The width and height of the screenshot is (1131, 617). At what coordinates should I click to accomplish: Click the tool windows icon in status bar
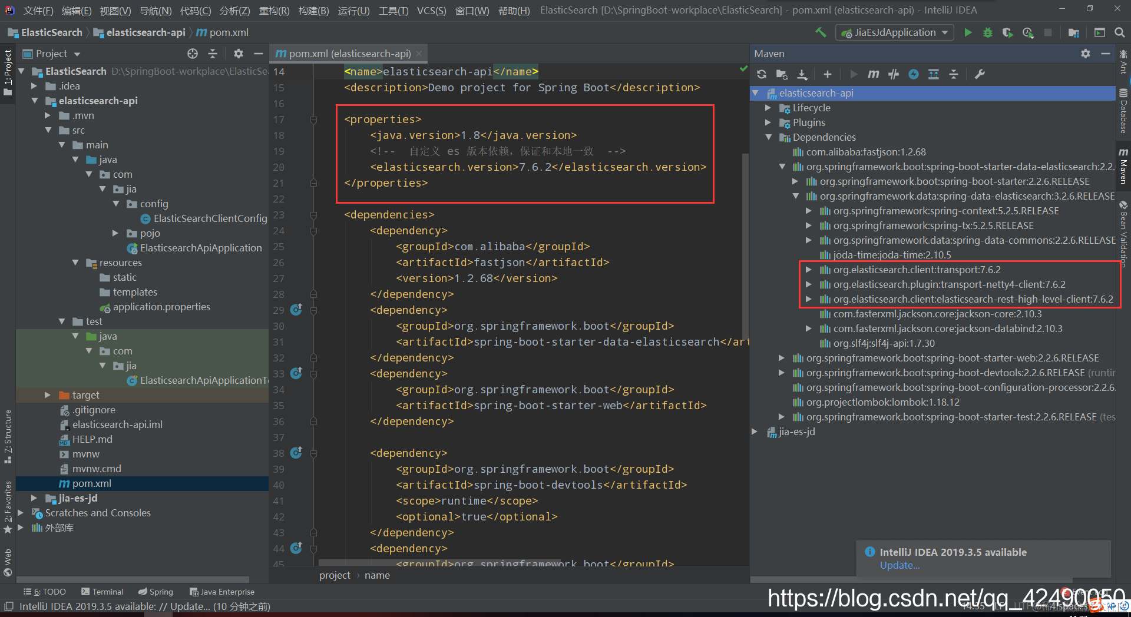coord(8,606)
